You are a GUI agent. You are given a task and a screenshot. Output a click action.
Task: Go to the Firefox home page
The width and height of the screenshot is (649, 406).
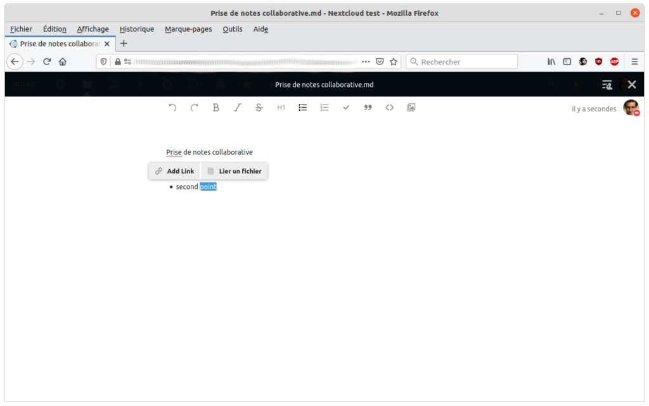(63, 61)
